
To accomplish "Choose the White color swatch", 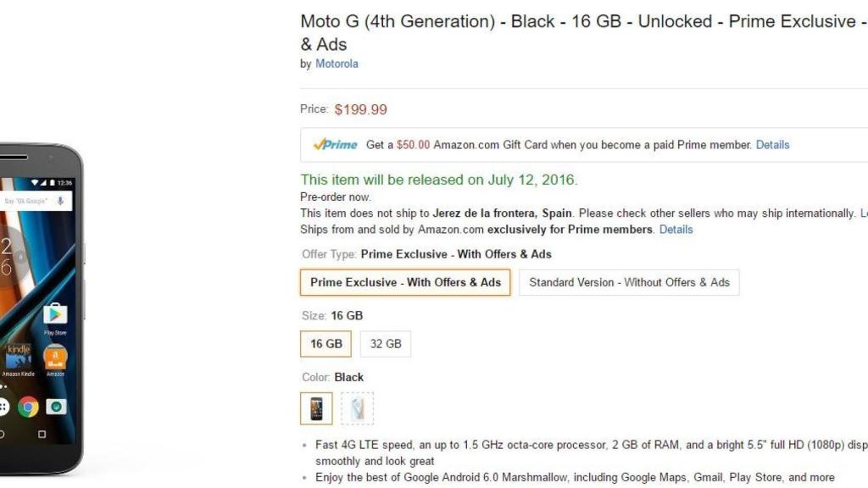I will [357, 408].
